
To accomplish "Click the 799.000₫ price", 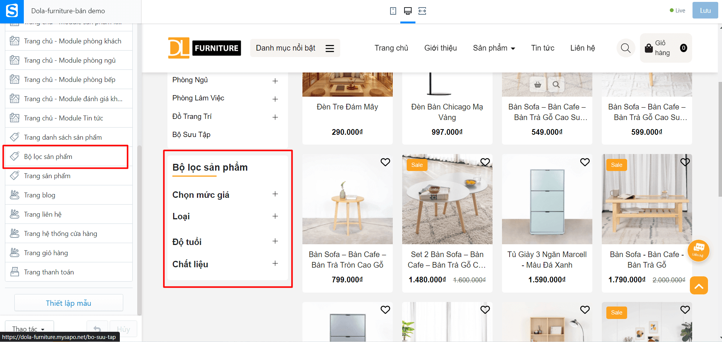I will pyautogui.click(x=347, y=280).
